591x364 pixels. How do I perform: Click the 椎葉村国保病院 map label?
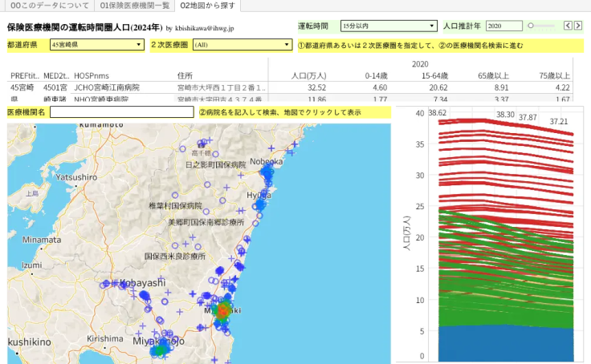tap(175, 206)
